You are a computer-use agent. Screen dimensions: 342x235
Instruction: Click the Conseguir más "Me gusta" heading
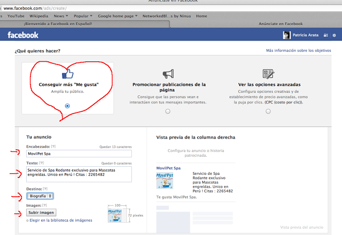point(68,84)
